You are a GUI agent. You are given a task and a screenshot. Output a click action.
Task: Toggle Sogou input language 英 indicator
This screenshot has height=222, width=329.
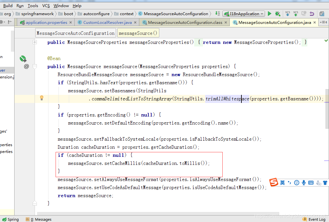point(282,183)
